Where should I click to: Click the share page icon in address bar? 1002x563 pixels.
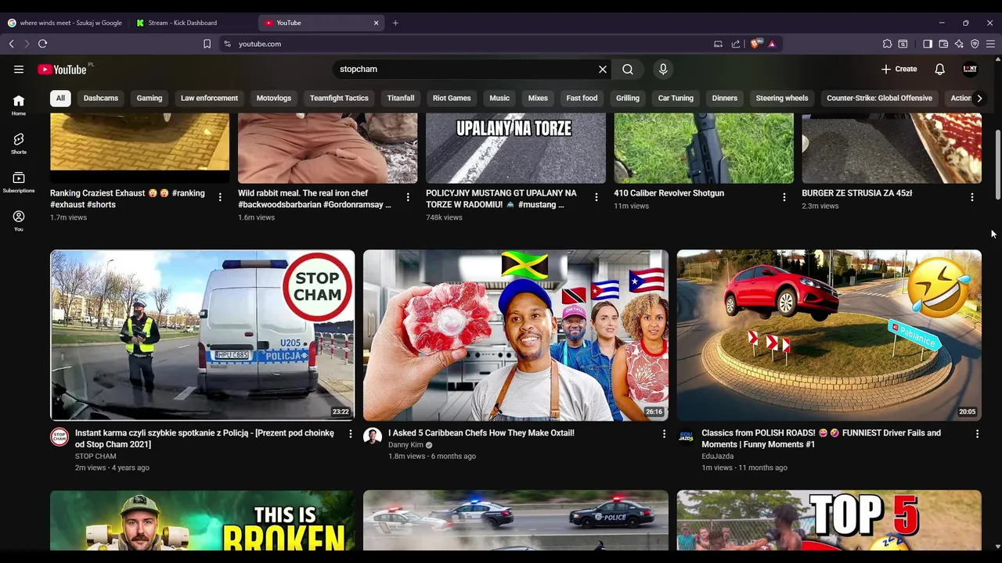point(736,44)
